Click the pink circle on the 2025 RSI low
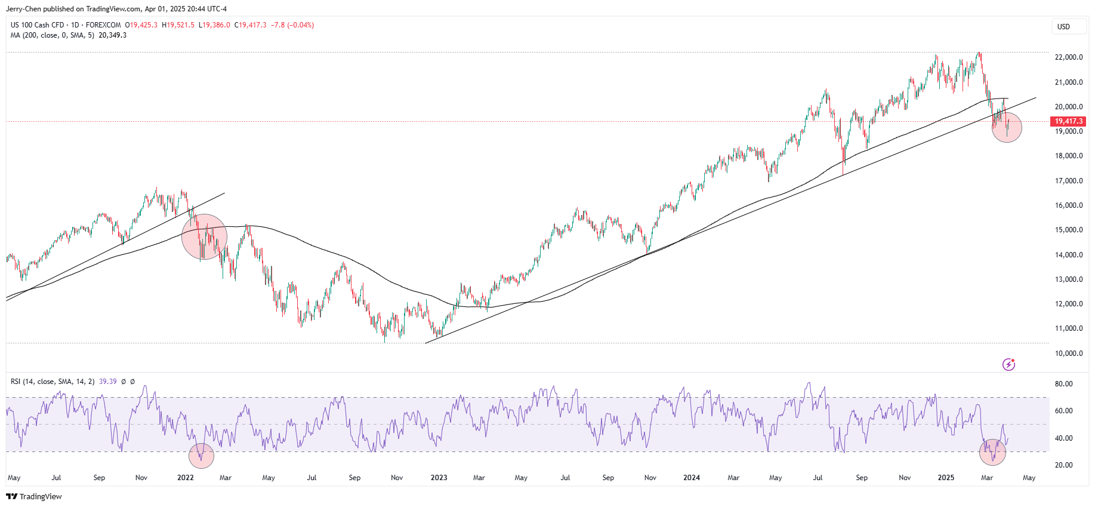The image size is (1095, 507). [x=992, y=452]
